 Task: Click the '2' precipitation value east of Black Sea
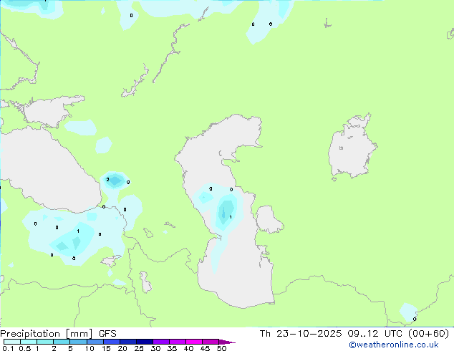point(107,180)
